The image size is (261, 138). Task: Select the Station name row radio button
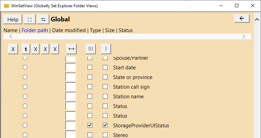click(25, 97)
